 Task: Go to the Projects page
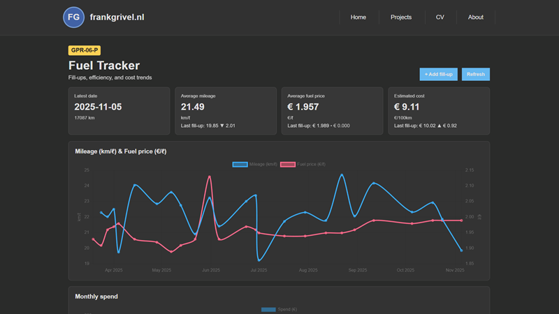click(x=401, y=17)
